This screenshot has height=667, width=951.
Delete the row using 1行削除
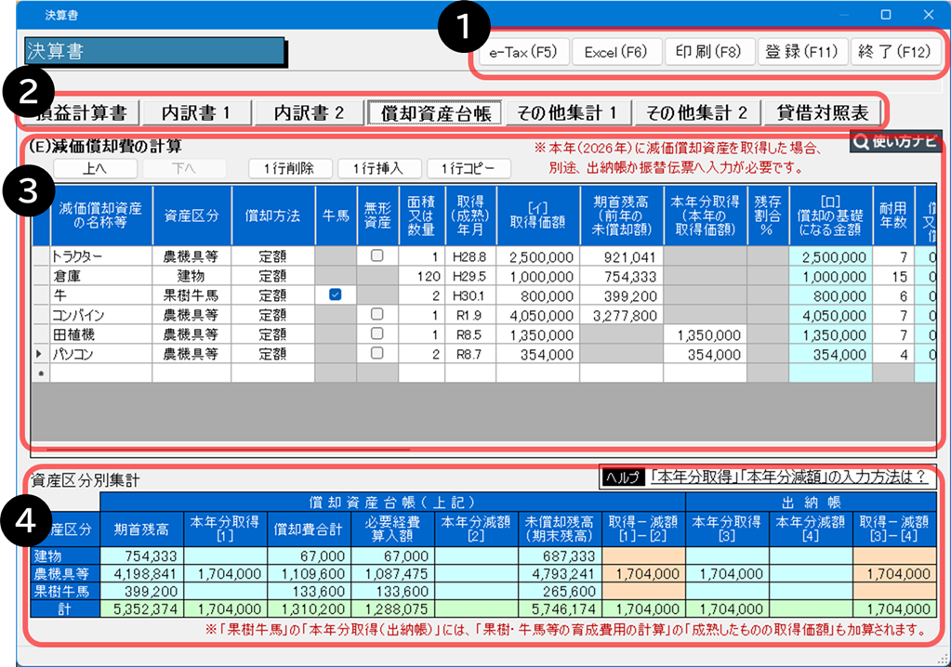[x=287, y=168]
